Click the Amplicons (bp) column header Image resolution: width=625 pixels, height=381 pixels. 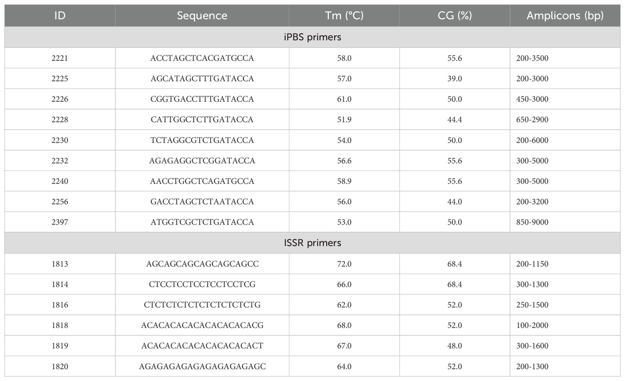[x=565, y=16]
